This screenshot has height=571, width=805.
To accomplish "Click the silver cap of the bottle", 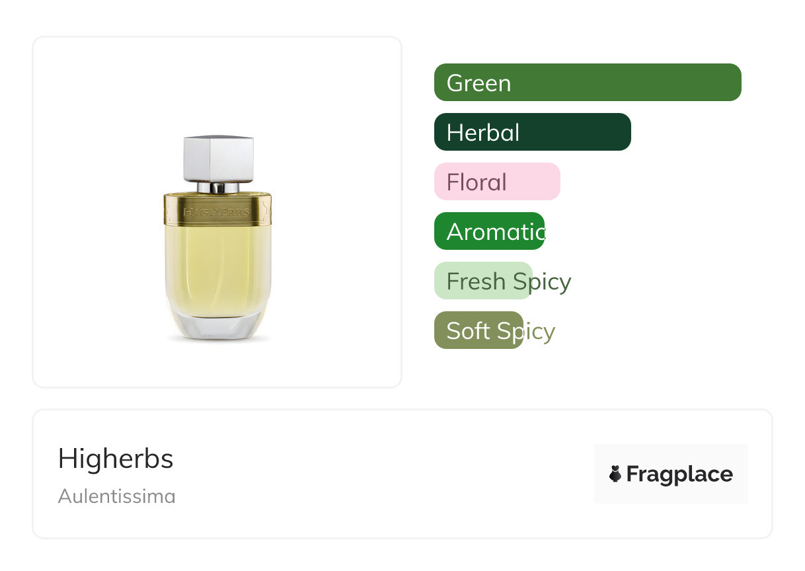I will [218, 159].
